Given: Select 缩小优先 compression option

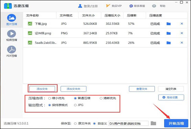Looking at the screenshot, I should click(x=50, y=98).
